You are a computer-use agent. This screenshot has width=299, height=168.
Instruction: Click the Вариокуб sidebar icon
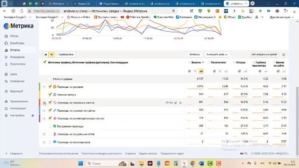pos(6,91)
